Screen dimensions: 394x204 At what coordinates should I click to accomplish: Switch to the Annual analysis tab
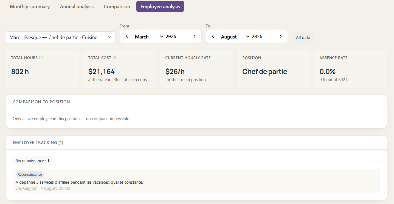coord(77,7)
